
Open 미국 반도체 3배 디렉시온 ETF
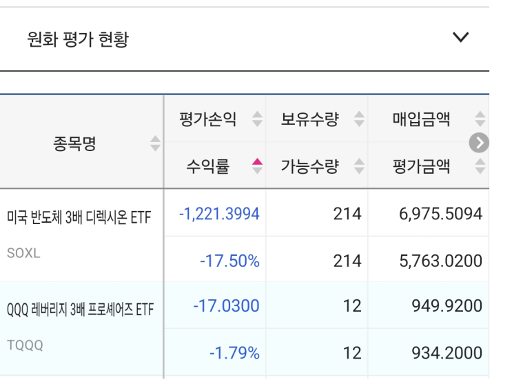click(79, 218)
